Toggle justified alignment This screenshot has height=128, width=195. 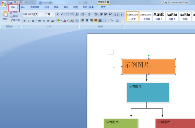pyautogui.click(x=96, y=20)
